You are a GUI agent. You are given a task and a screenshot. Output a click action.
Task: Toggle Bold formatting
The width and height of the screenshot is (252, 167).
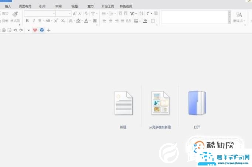[x=27, y=21]
